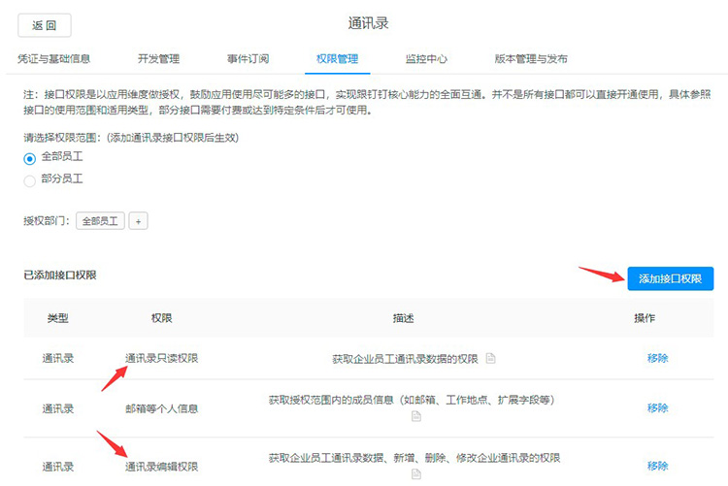
Task: Open the 监控中心 tab
Action: click(426, 59)
